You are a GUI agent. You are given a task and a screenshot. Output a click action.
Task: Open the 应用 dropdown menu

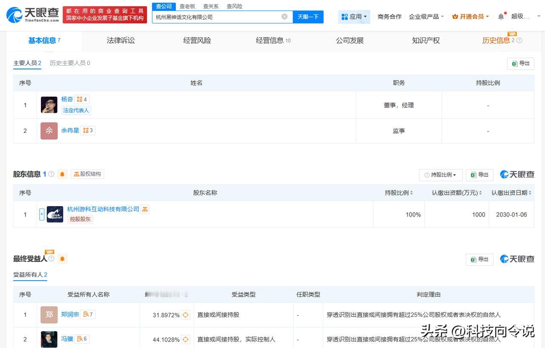(354, 17)
